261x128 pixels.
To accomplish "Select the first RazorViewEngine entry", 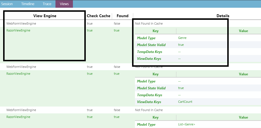I will [x=18, y=30].
